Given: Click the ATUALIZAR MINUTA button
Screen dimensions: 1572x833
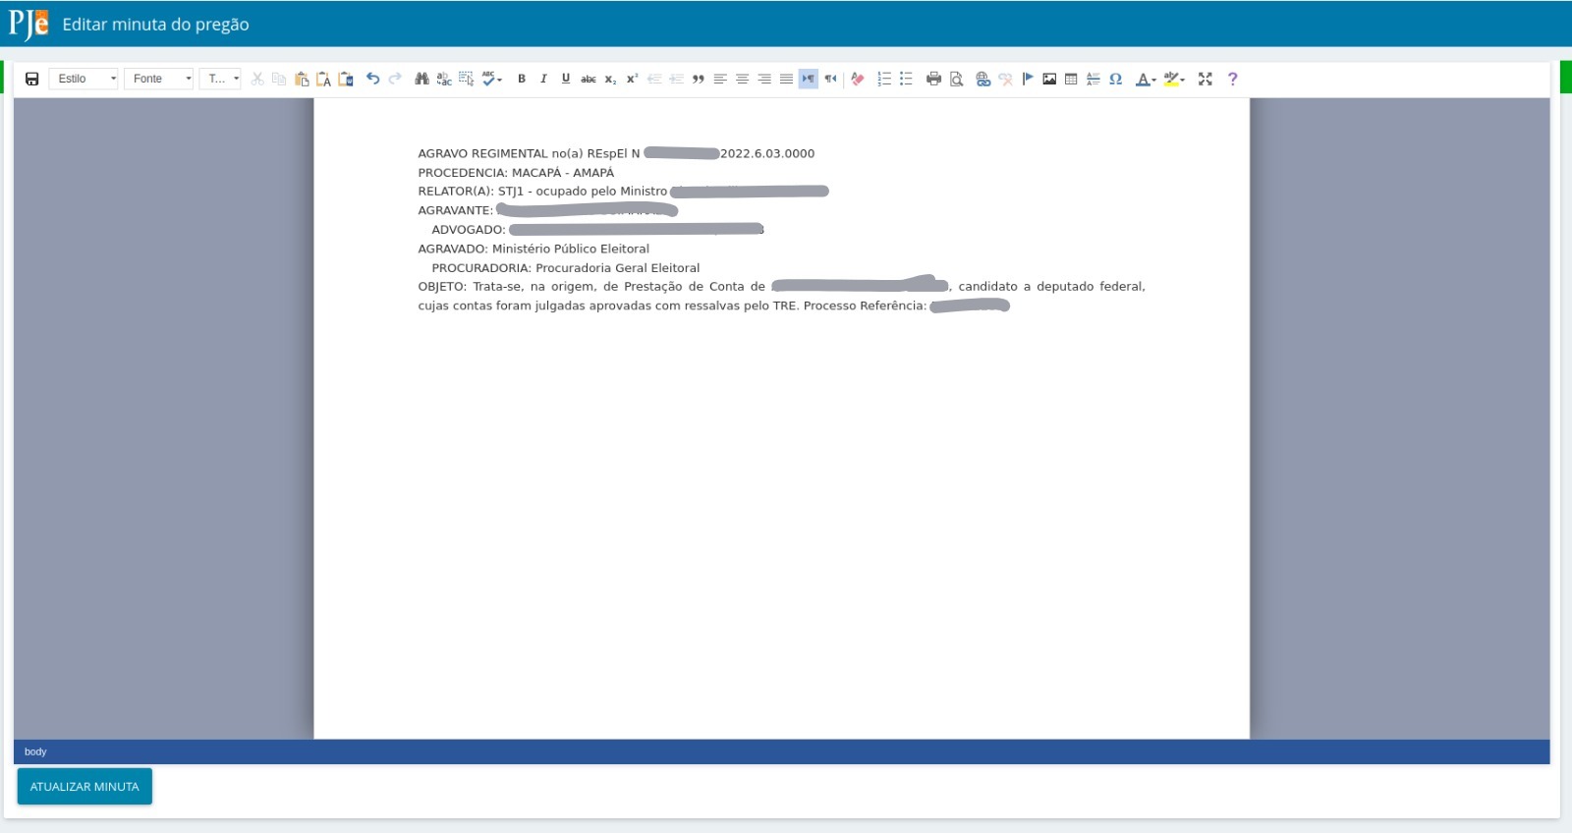Looking at the screenshot, I should 84,787.
